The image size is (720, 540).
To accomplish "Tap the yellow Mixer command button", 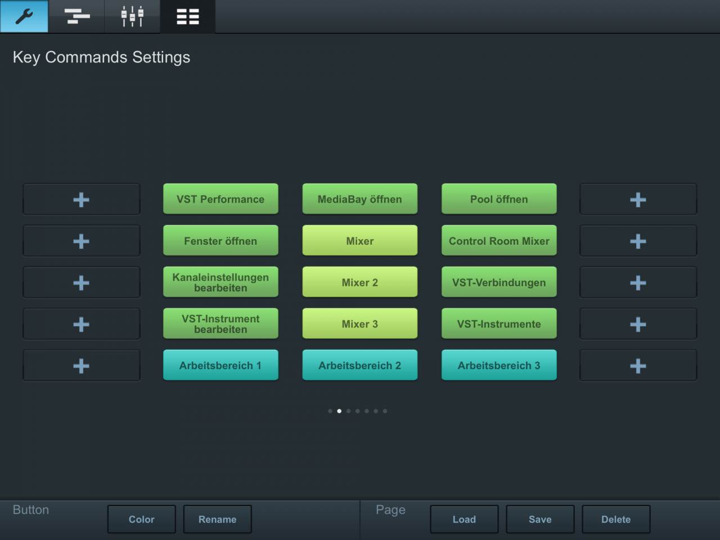I will pos(360,240).
